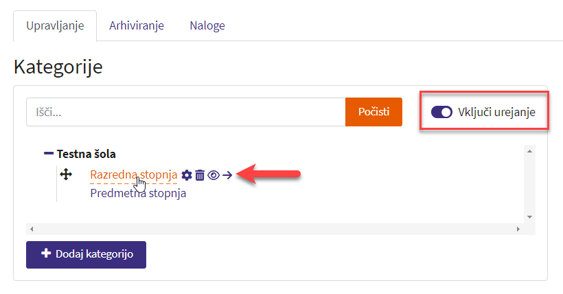Screen dimensions: 563x294
Task: Click the Dodaj kategorijo button
Action: tap(86, 254)
